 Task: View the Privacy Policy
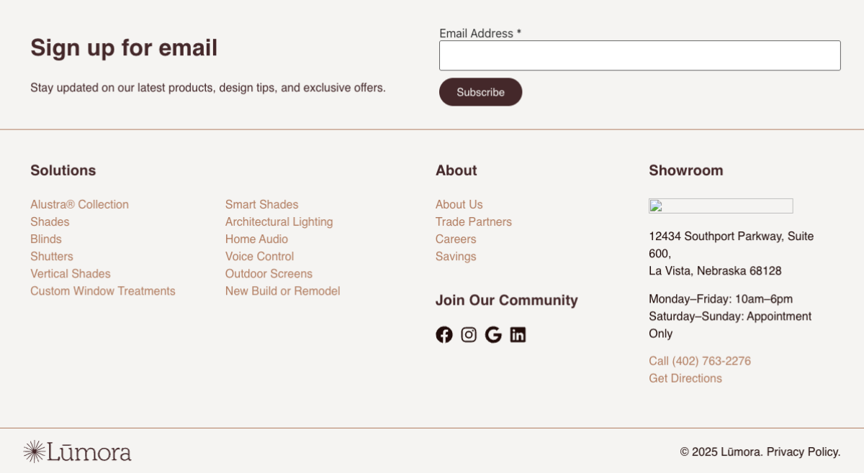(x=803, y=452)
